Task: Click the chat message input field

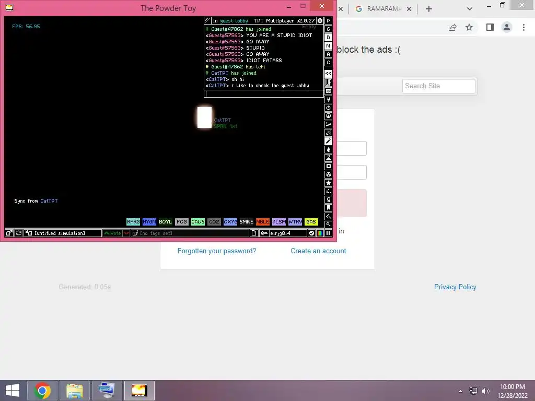Action: (264, 93)
